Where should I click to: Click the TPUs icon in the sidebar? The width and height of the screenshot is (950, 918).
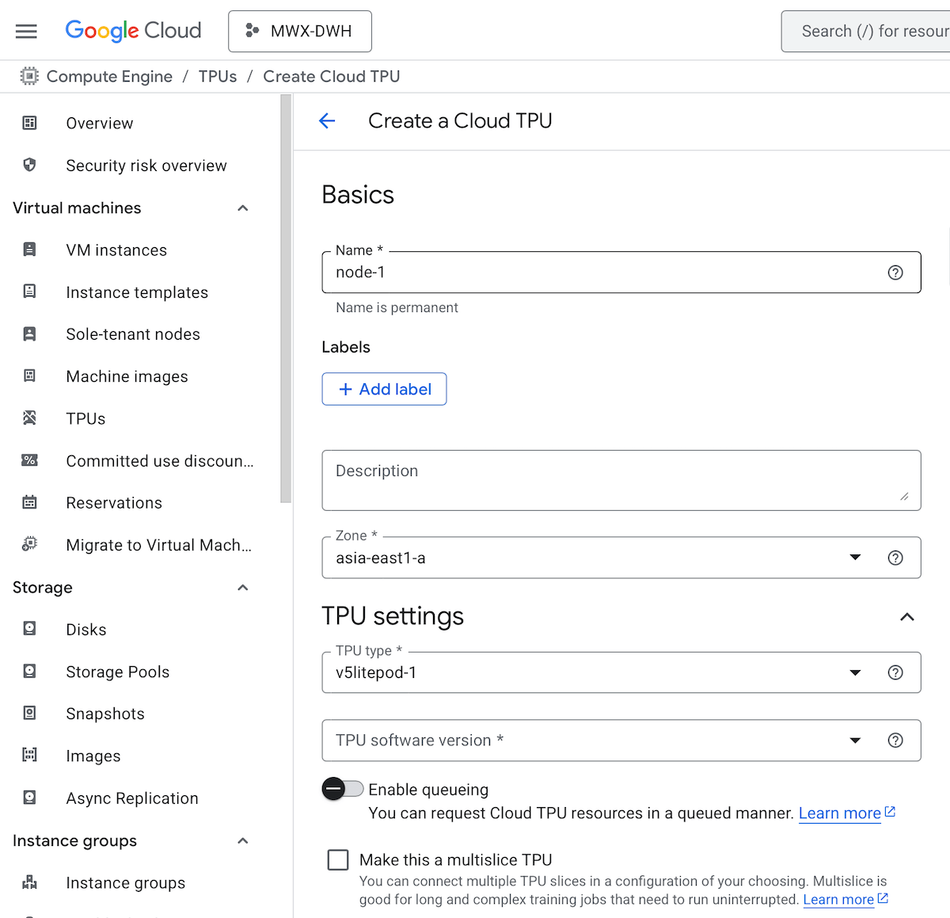(x=29, y=418)
